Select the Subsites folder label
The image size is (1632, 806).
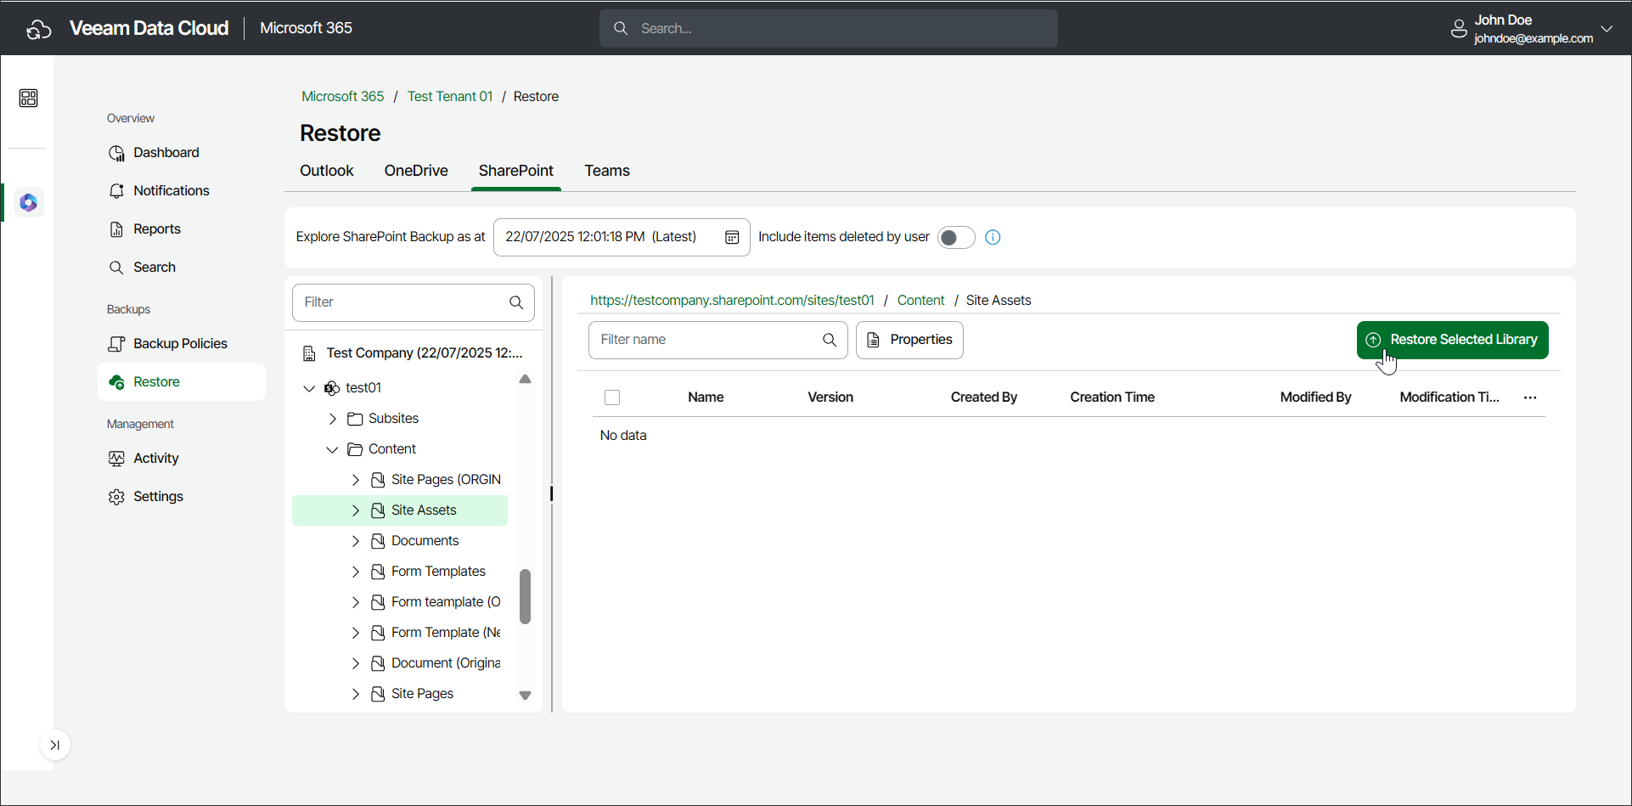[393, 419]
